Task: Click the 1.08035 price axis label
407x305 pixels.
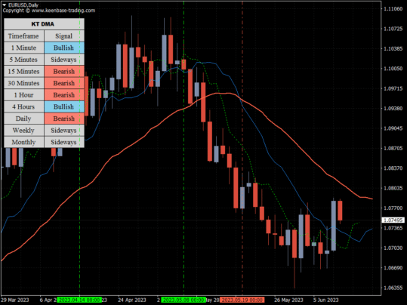Action: (393, 188)
